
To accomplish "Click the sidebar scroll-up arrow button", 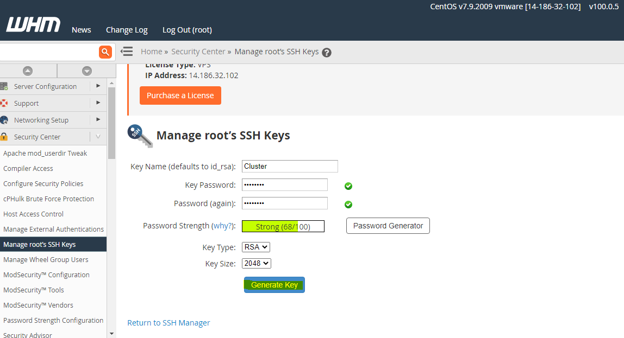I will (x=28, y=71).
